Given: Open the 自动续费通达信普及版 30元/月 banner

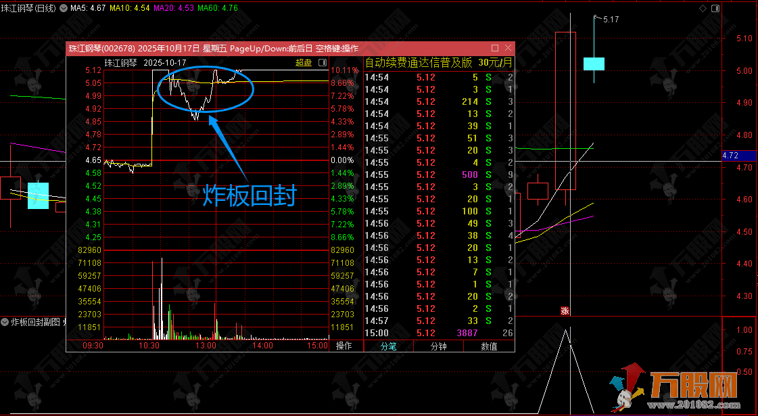Looking at the screenshot, I should 438,63.
